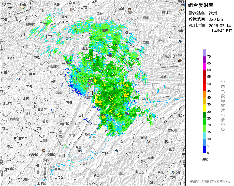This screenshot has width=234, height=186.
Task: Click the 岚皋 map label
Action: click(146, 43)
